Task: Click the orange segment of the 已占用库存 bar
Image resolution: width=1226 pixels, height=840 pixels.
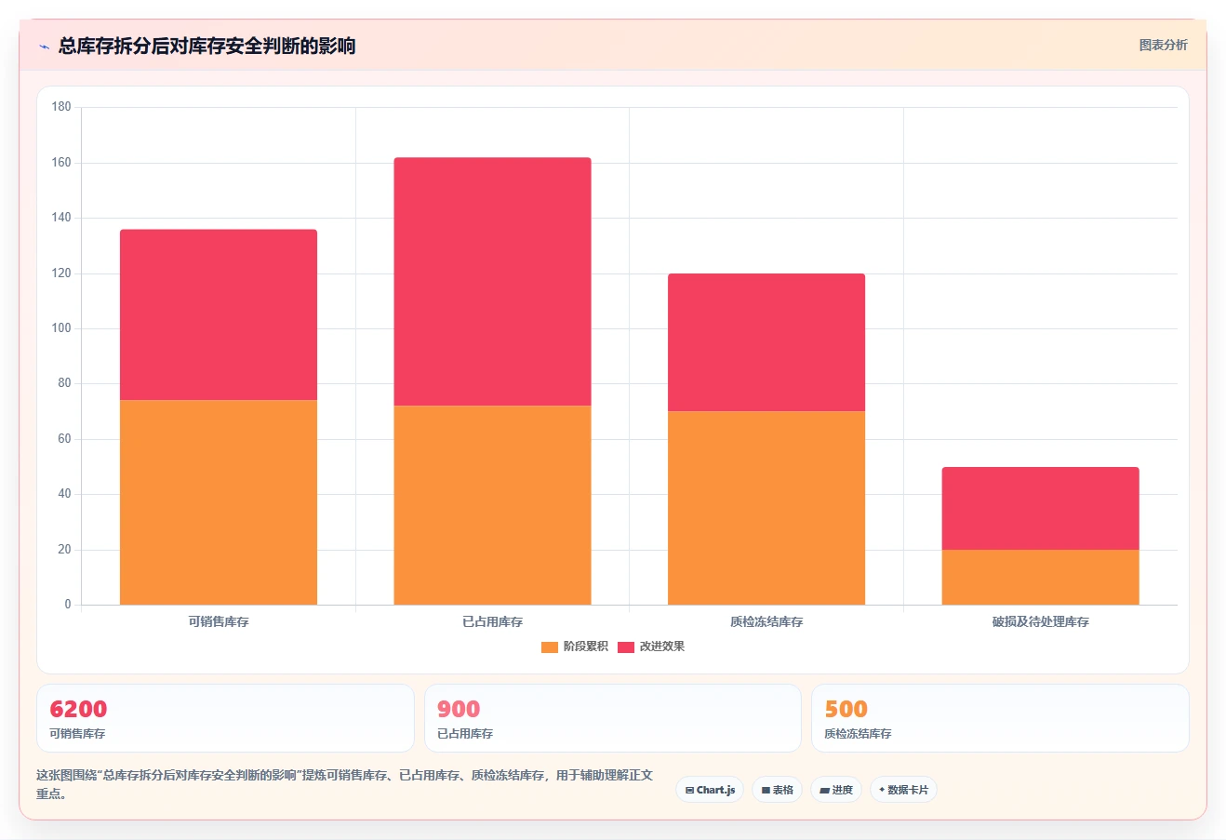Action: click(x=492, y=505)
